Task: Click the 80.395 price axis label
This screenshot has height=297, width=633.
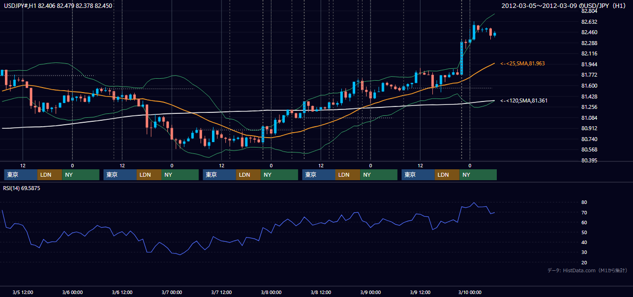Action: [x=589, y=160]
